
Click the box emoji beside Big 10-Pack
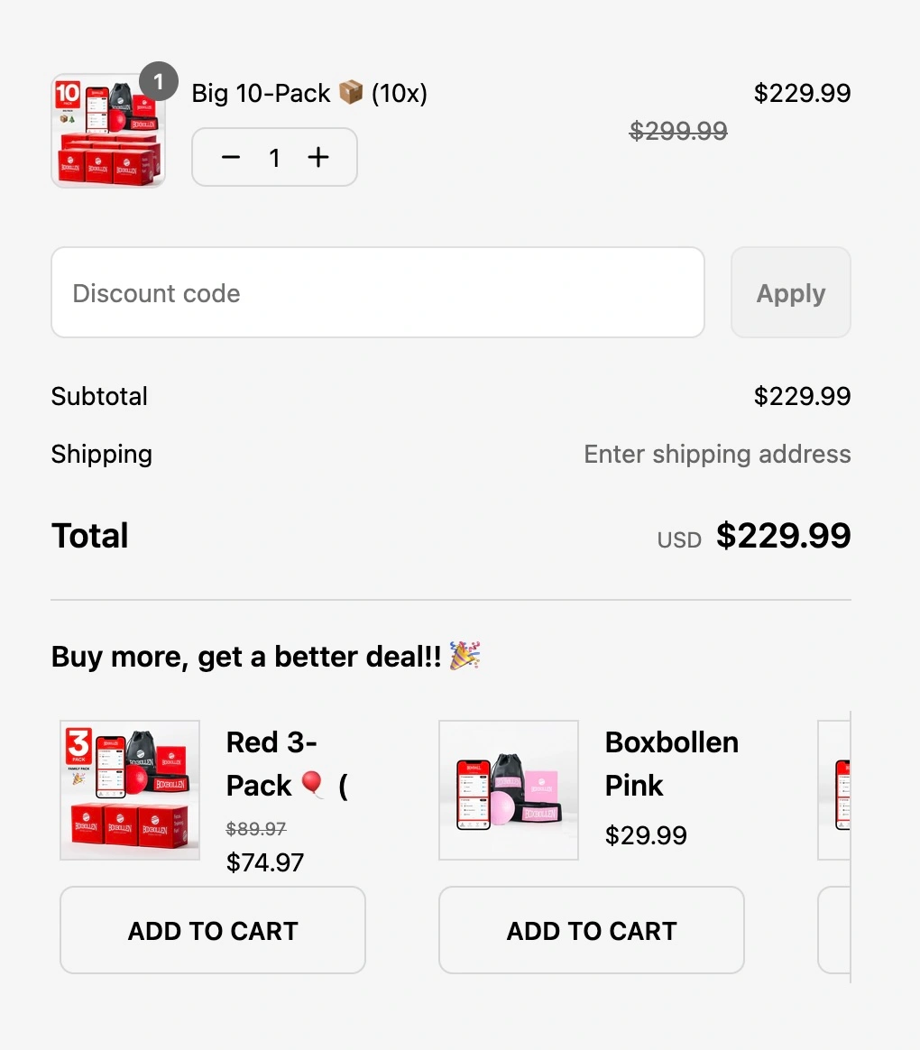coord(350,92)
